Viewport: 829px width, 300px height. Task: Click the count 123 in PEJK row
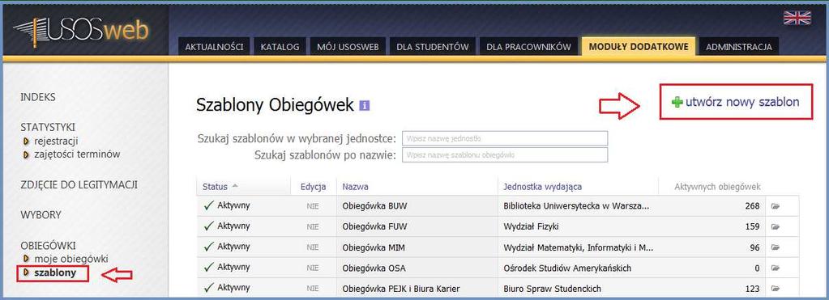pyautogui.click(x=752, y=289)
